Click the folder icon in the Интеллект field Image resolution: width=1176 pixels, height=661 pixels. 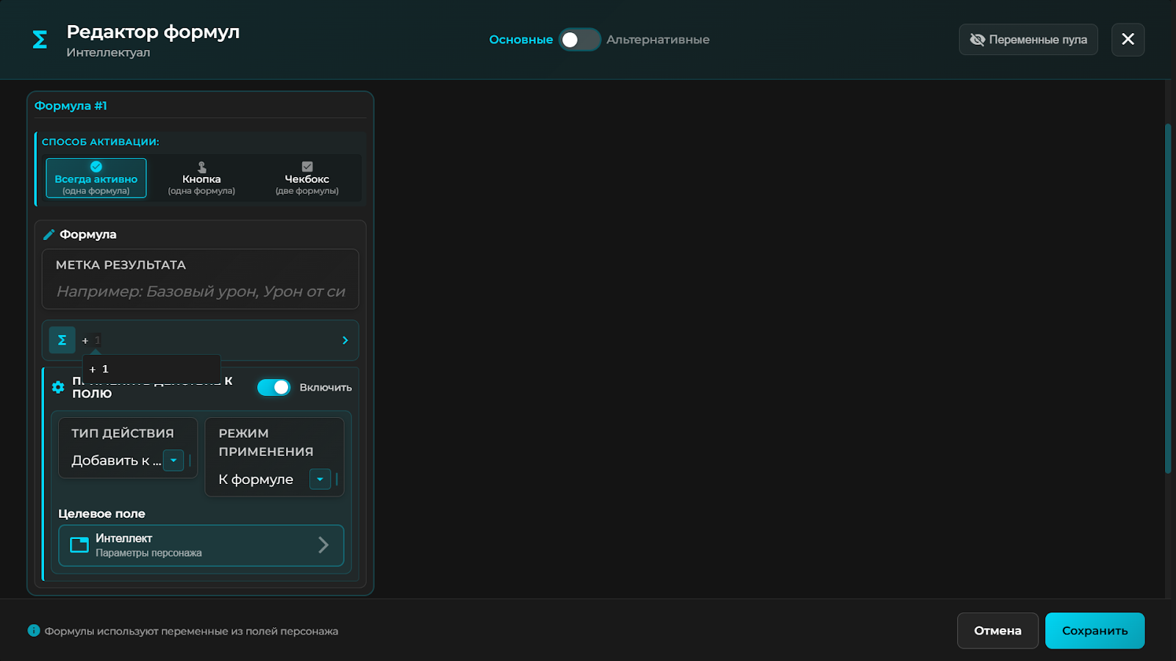pyautogui.click(x=79, y=545)
